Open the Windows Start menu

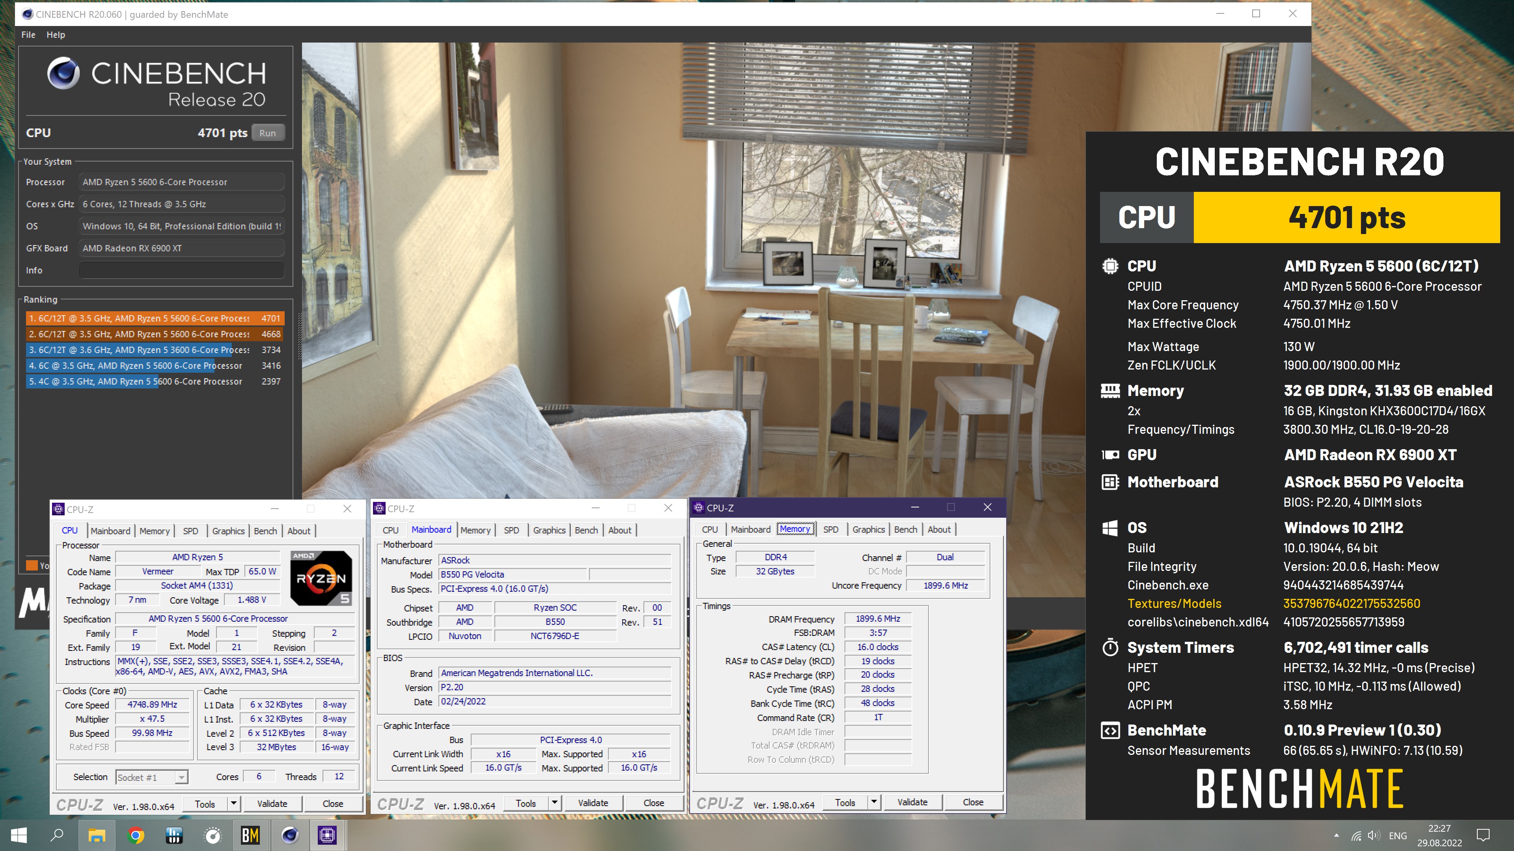tap(18, 835)
